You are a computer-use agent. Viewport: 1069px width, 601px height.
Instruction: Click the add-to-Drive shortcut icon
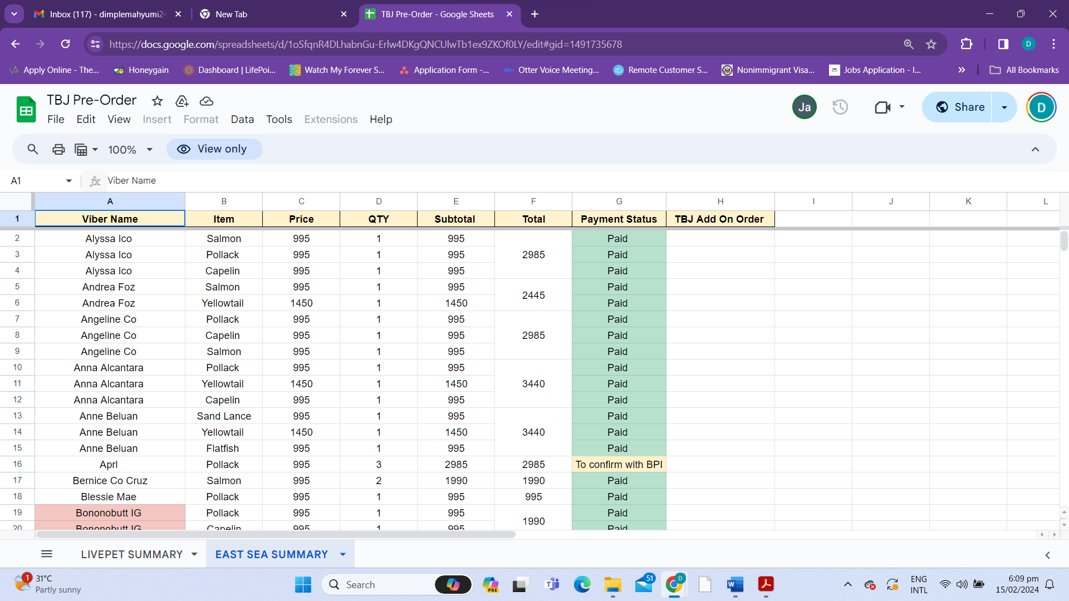(182, 101)
